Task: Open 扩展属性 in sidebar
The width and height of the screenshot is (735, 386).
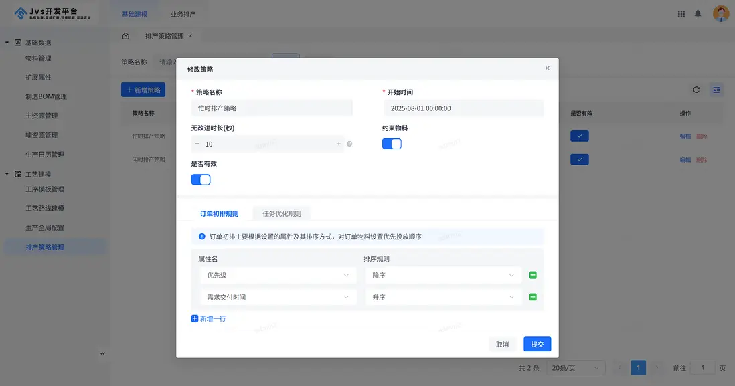Action: coord(38,78)
